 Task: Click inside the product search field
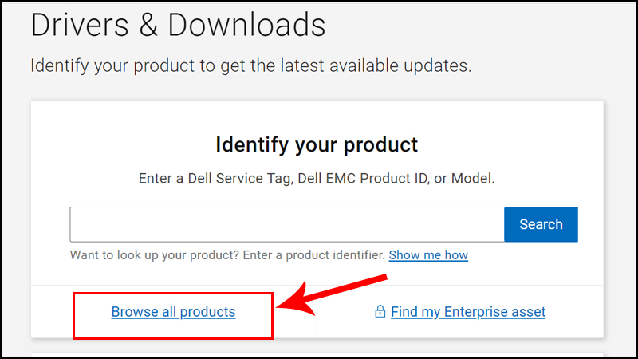pyautogui.click(x=286, y=224)
